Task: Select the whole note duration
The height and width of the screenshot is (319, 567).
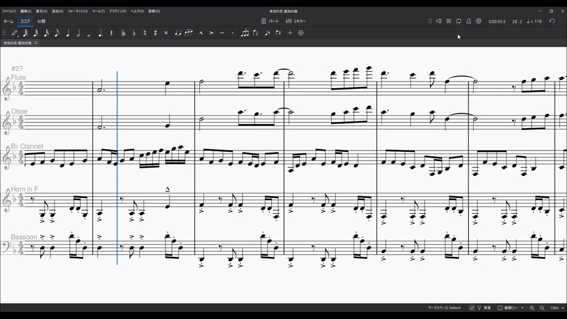Action: (x=89, y=35)
